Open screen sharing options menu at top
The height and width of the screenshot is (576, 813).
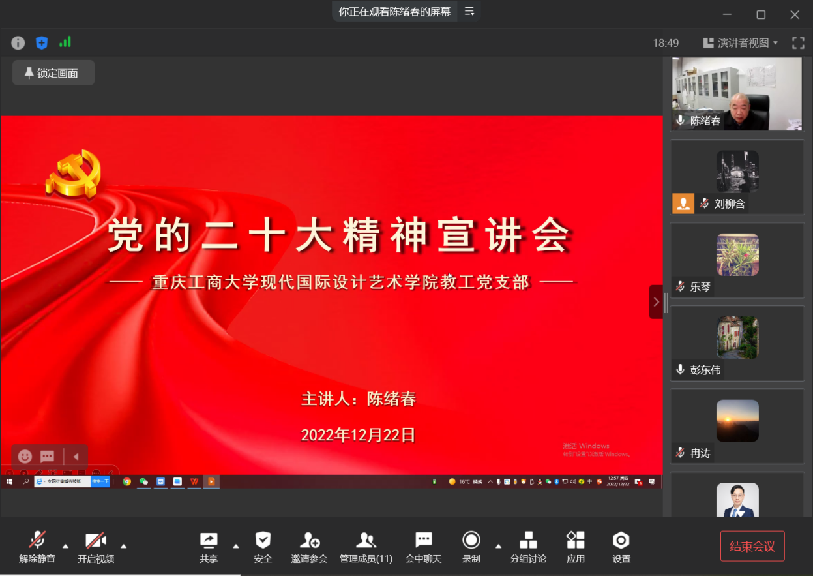tap(469, 12)
